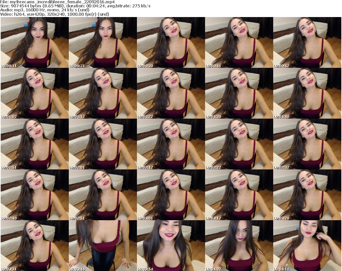View the frame timestamped 00:03:54
Viewport: 342px width, 271px height.
[171, 246]
